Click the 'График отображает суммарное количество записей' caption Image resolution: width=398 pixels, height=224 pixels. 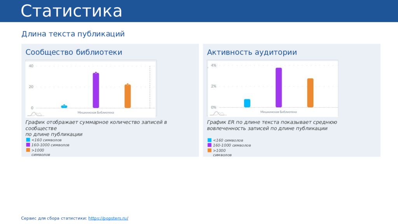(x=96, y=128)
